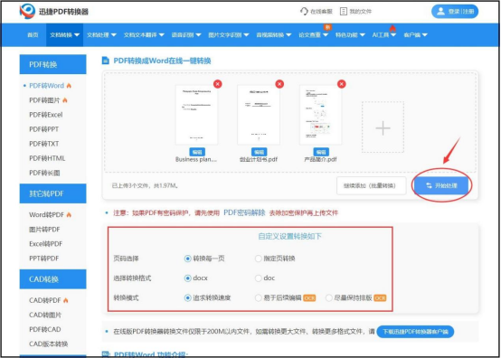Click the user avatar icon in login button
This screenshot has width=501, height=358.
tap(440, 12)
